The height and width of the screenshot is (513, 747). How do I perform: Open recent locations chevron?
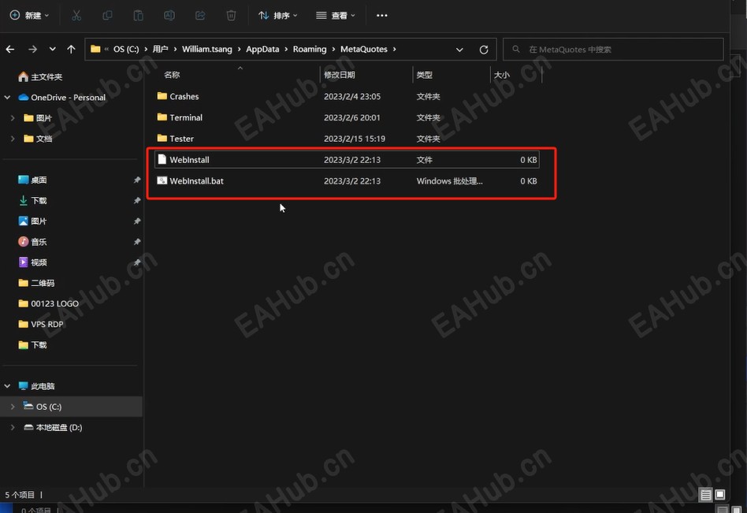tap(53, 49)
